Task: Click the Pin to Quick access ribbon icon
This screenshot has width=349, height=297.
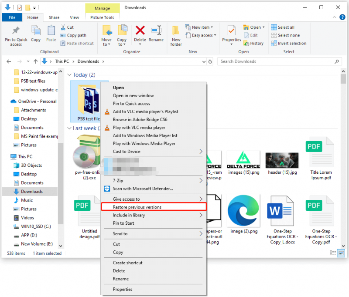Action: 16,30
